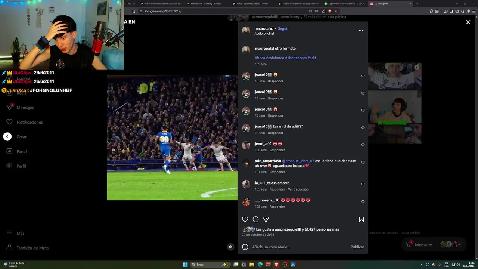Open Panel in the sidebar

pyautogui.click(x=17, y=151)
